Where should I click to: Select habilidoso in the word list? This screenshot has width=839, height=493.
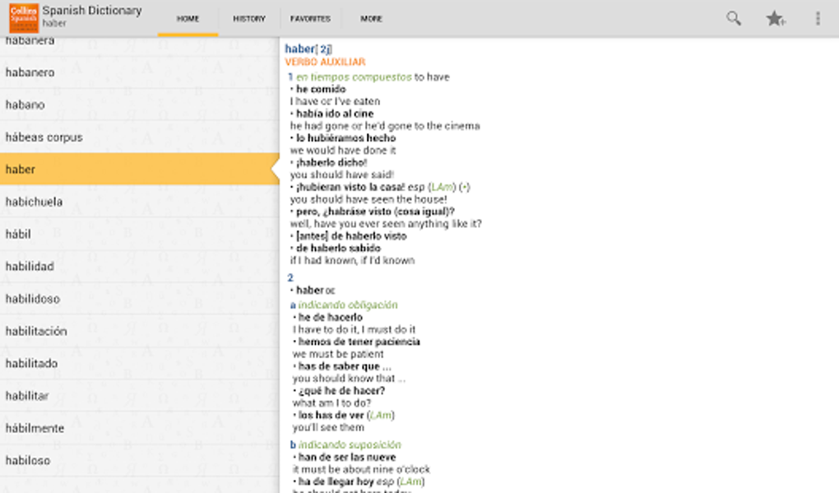pyautogui.click(x=32, y=299)
